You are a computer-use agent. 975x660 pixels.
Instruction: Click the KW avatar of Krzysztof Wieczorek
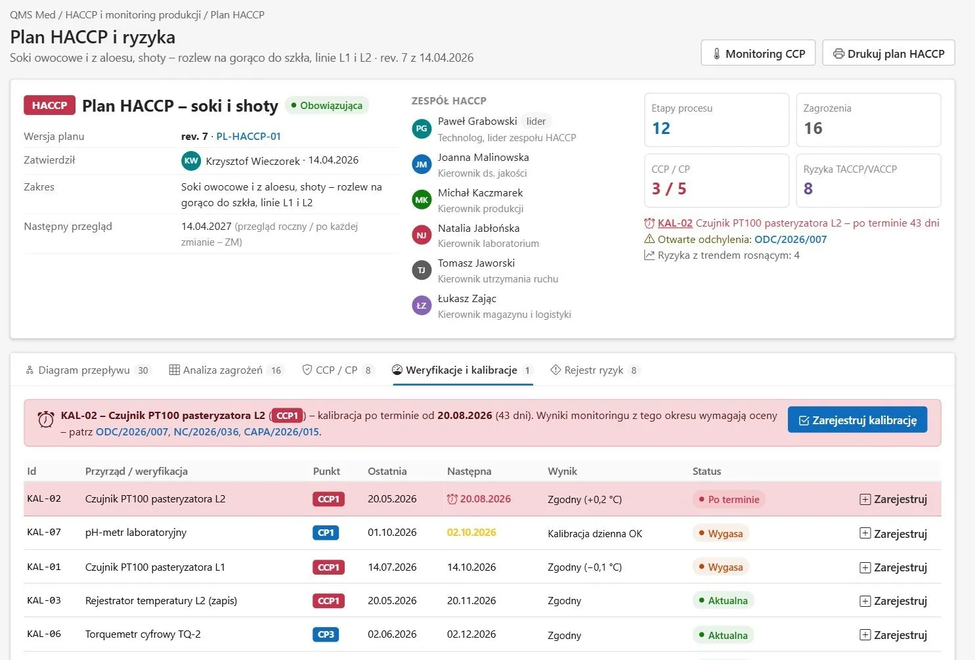[x=191, y=160]
